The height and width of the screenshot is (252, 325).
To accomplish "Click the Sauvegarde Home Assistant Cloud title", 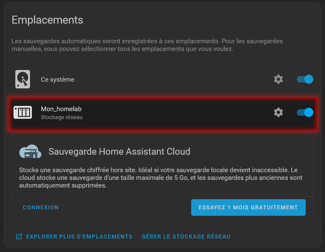I will (x=119, y=151).
